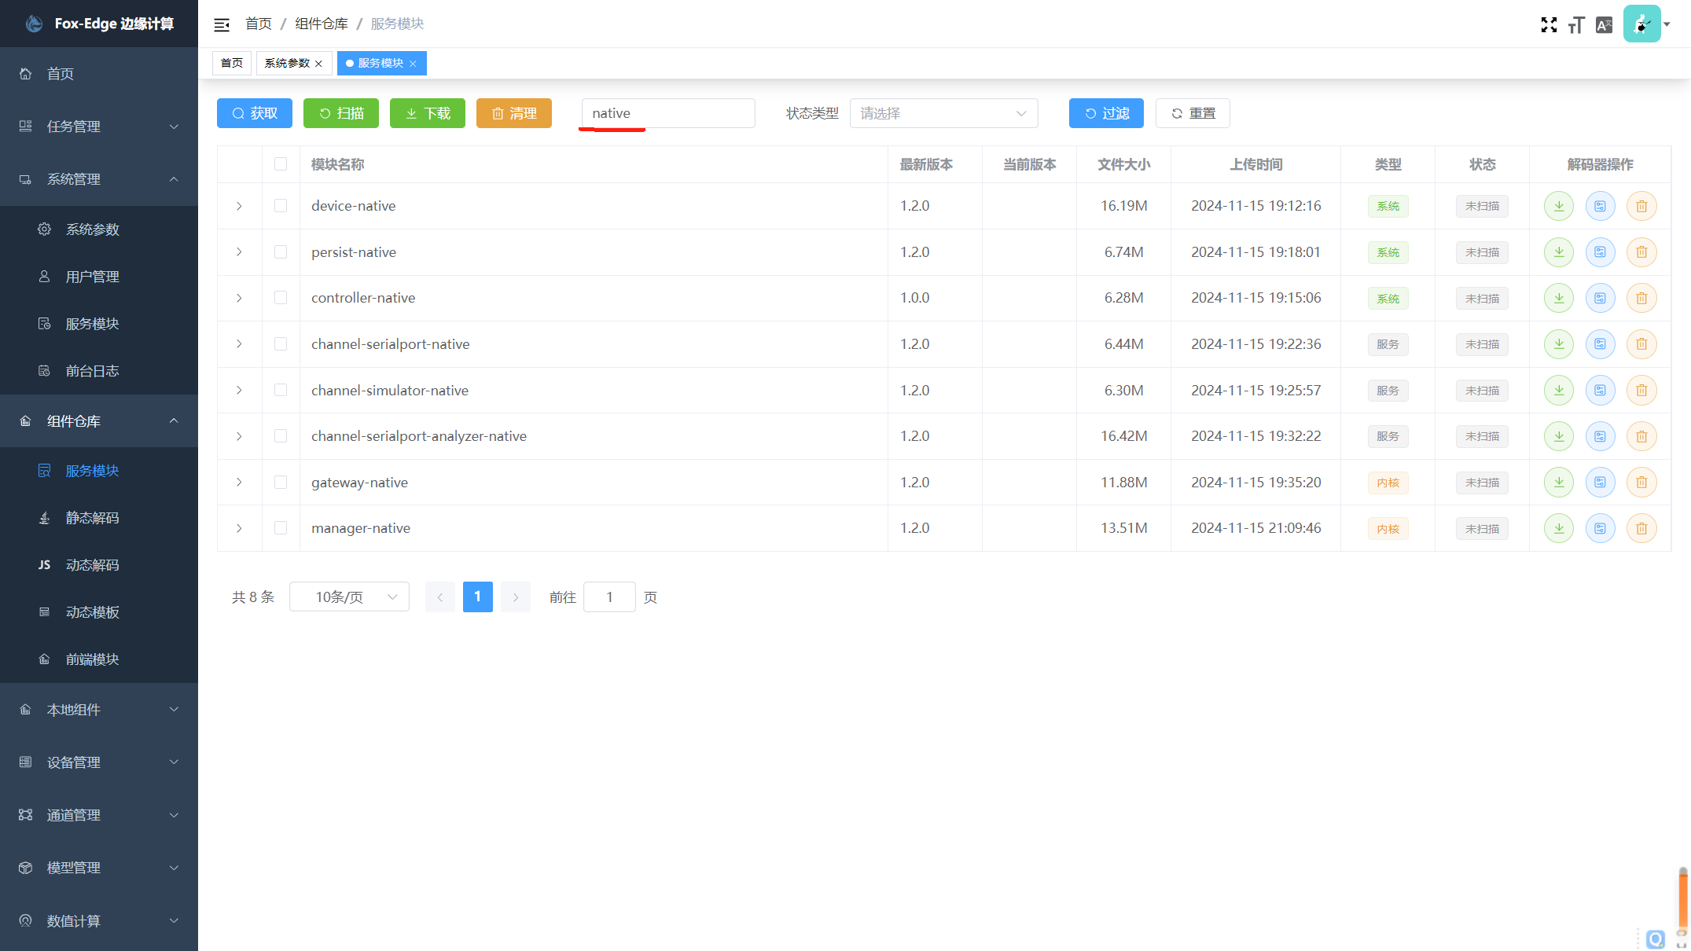Open 静态解码 in the sidebar

(x=99, y=518)
